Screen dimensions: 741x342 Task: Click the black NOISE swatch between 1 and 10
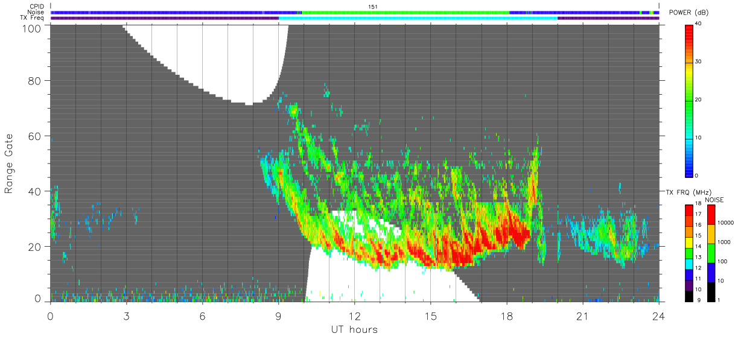point(711,291)
